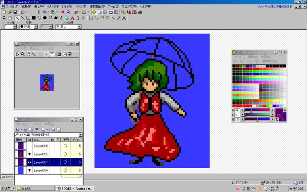Select the yellow Lasso selection tool
Screen dimensions: 307x192
click(x=107, y=18)
